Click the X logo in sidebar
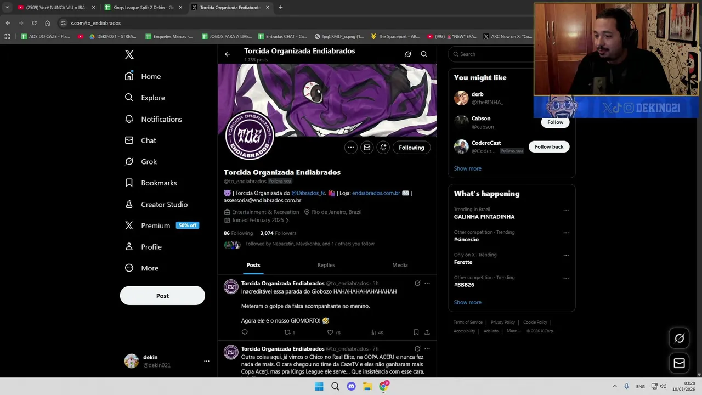Image resolution: width=702 pixels, height=395 pixels. (x=129, y=54)
